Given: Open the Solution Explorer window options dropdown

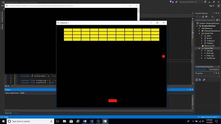Looking at the screenshot, I should pos(214,13).
